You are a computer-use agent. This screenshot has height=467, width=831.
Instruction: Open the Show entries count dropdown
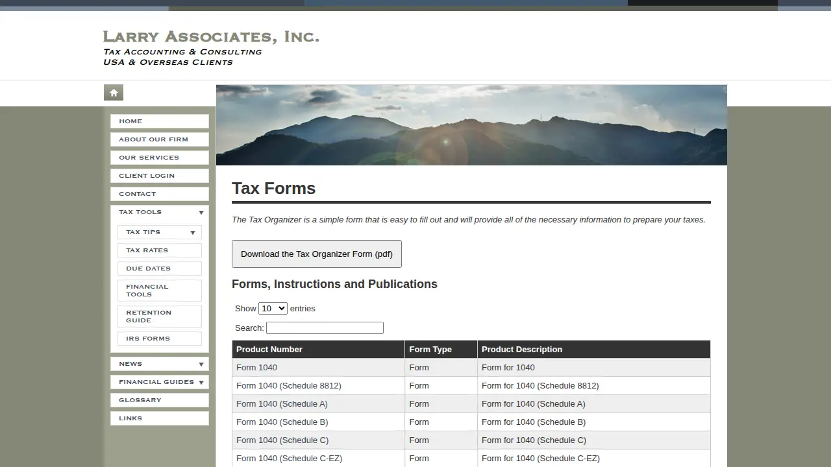pos(273,308)
